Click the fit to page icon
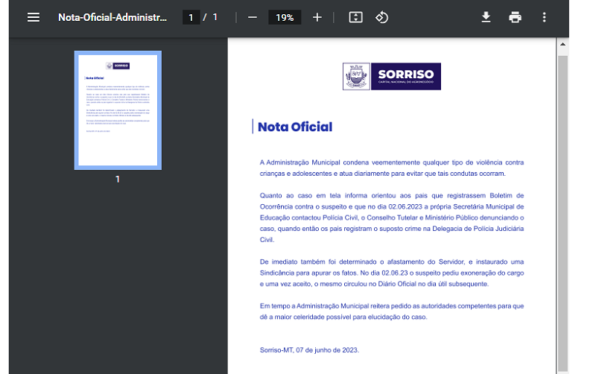Screen dimensions: 596x374 356,17
